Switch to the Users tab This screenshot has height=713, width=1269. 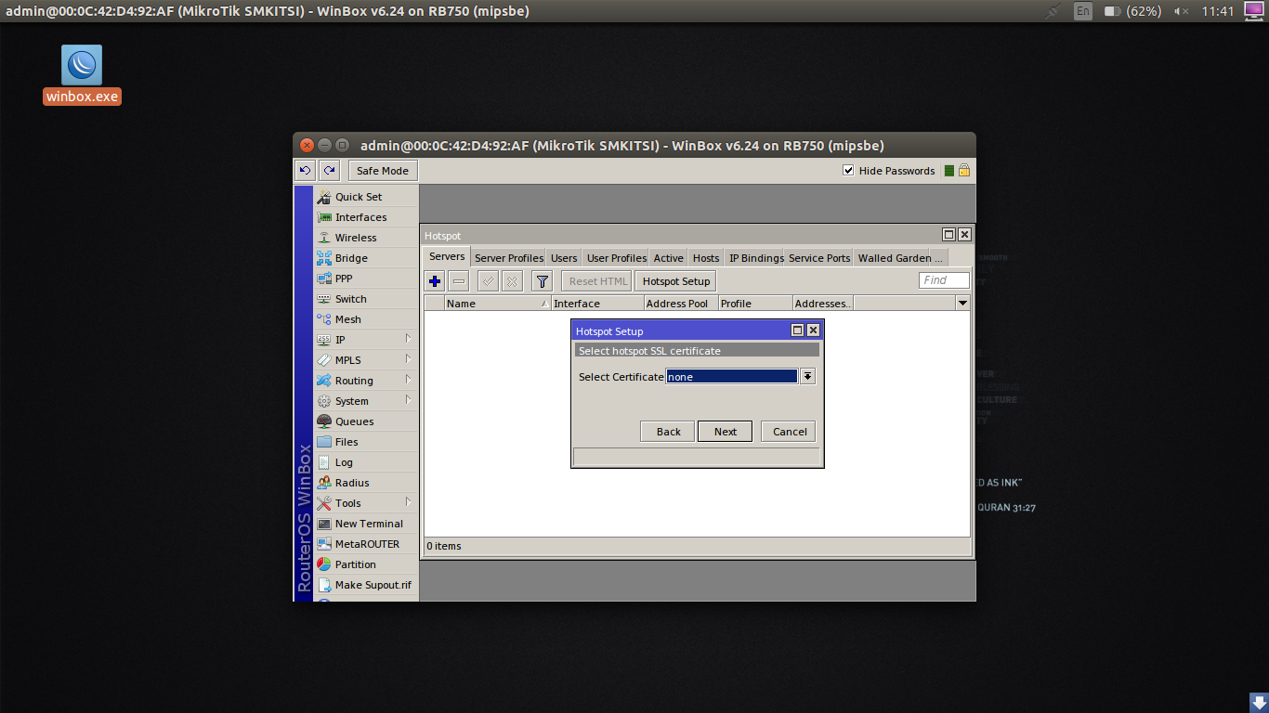click(x=564, y=258)
